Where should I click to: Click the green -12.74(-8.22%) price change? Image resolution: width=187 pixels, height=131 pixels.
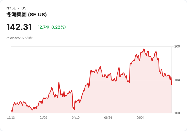[x=51, y=27]
